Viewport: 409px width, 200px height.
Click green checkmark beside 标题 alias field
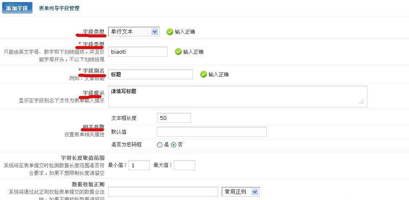coord(204,74)
